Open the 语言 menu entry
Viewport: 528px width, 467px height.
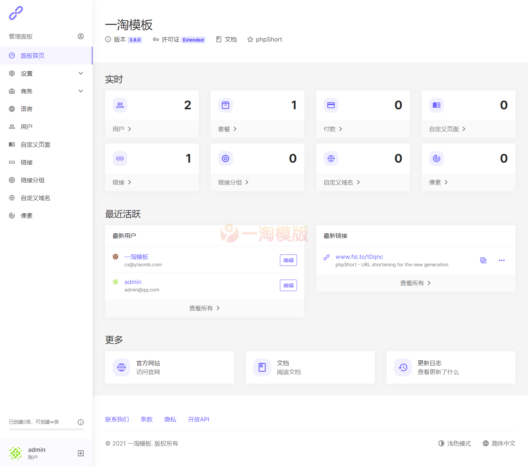pos(26,109)
